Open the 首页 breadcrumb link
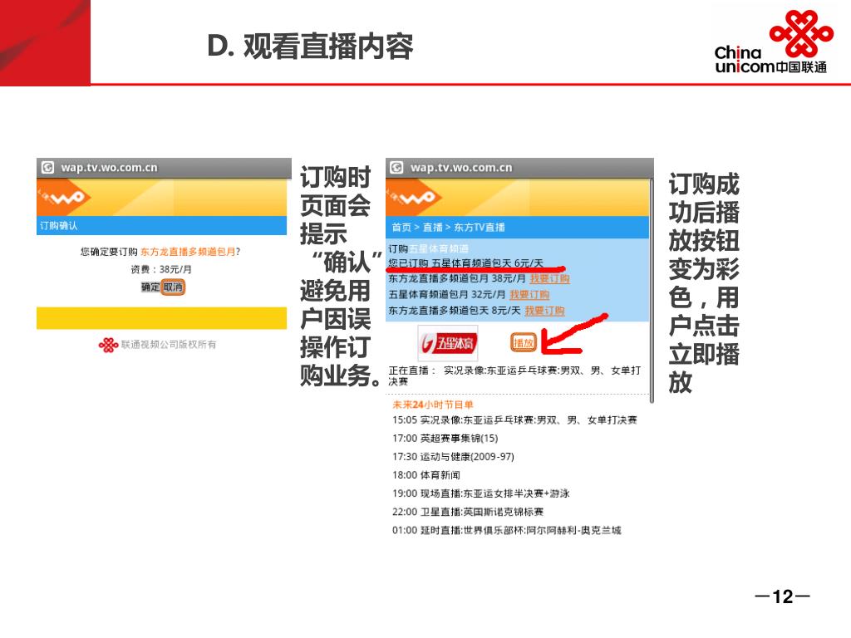This screenshot has height=638, width=851. tap(401, 228)
